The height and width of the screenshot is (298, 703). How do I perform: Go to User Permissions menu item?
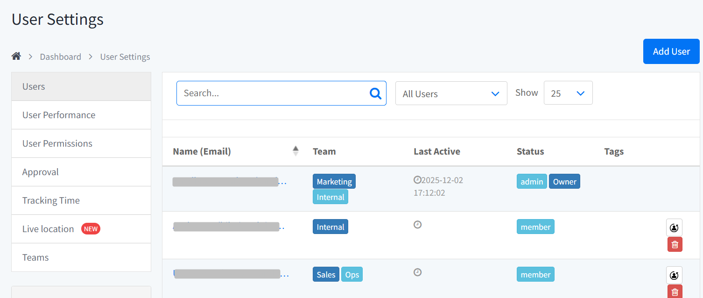coord(57,143)
